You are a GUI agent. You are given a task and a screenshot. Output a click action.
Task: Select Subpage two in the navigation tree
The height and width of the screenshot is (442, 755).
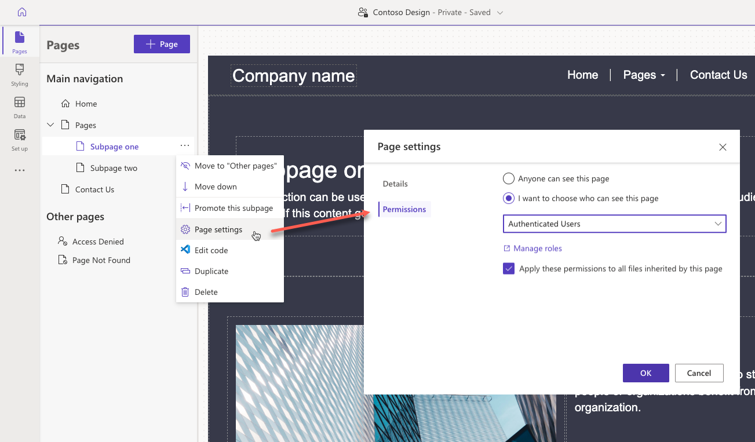coord(114,167)
